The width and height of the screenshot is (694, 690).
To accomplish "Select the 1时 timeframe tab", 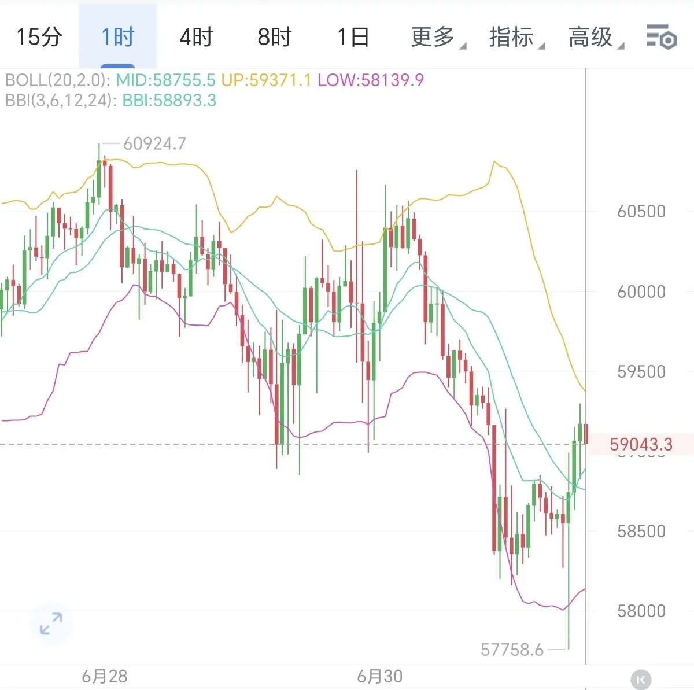I will pos(118,37).
